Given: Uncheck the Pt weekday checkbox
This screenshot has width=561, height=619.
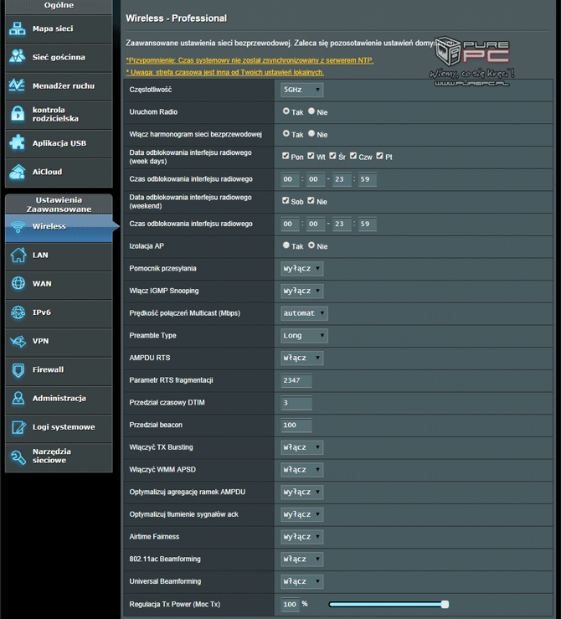Looking at the screenshot, I should [x=379, y=156].
